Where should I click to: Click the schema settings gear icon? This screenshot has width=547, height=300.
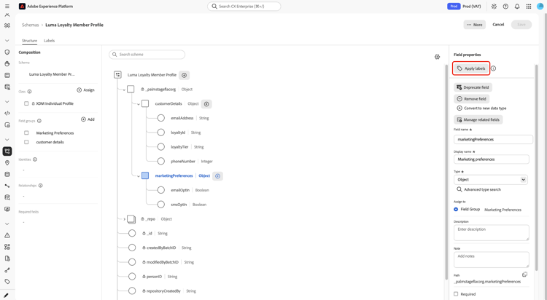pyautogui.click(x=437, y=57)
